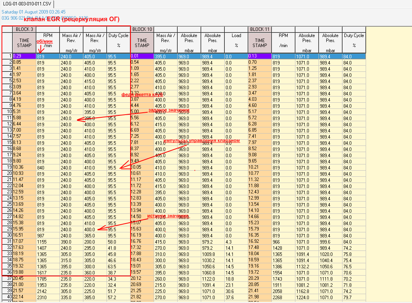Click the BLOCK 11 header cell
The width and height of the screenshot is (412, 303).
pyautogui.click(x=260, y=29)
